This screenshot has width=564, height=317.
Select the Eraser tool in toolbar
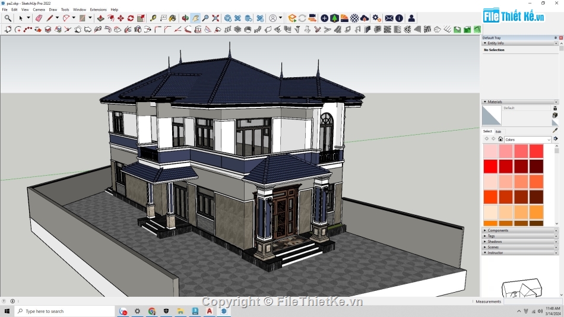point(39,18)
